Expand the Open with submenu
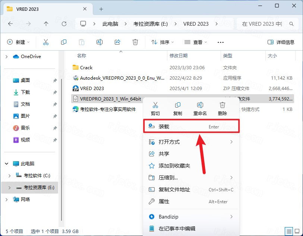Image resolution: width=303 pixels, height=236 pixels. click(191, 142)
